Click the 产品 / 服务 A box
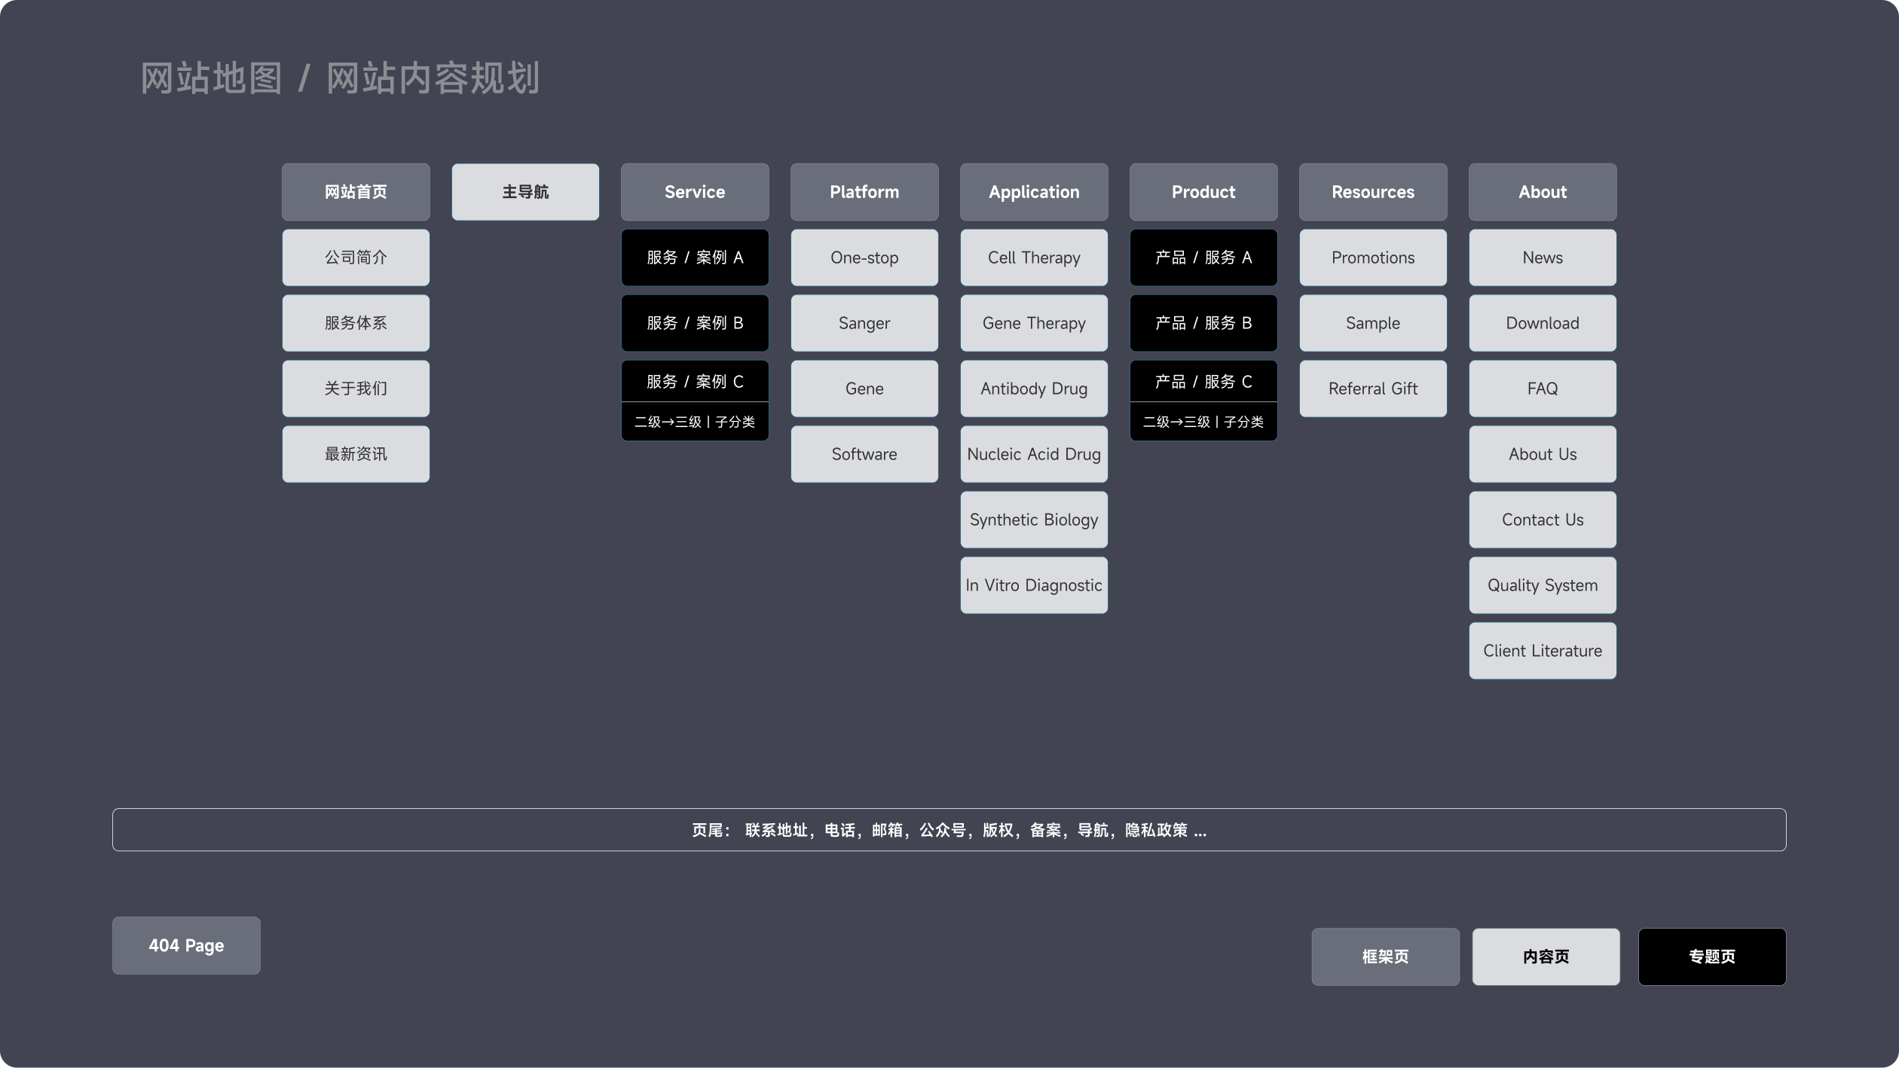This screenshot has height=1068, width=1899. pos(1203,258)
